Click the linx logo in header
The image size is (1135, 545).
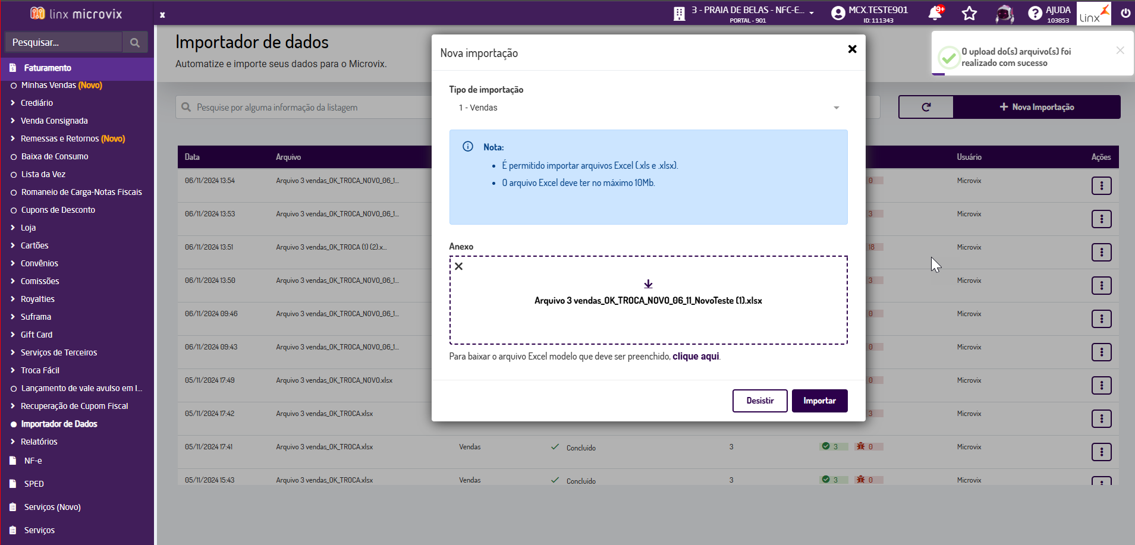coord(1093,13)
